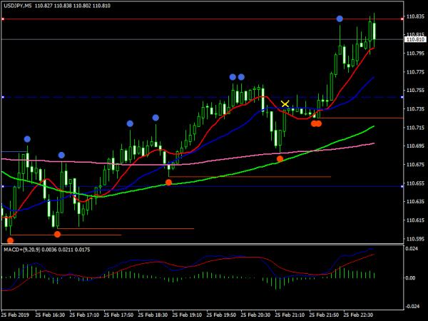The width and height of the screenshot is (428, 321).
Task: Click the 25 Feb 21:50 time label
Action: tap(324, 315)
